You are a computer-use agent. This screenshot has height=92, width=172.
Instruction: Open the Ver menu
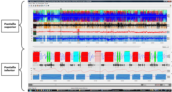[x=37, y=4]
